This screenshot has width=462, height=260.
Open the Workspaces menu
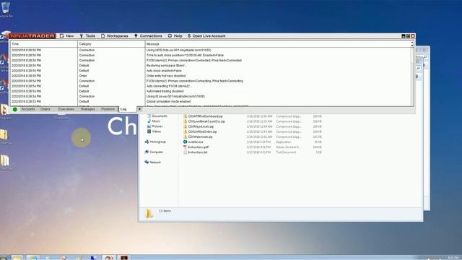click(115, 36)
